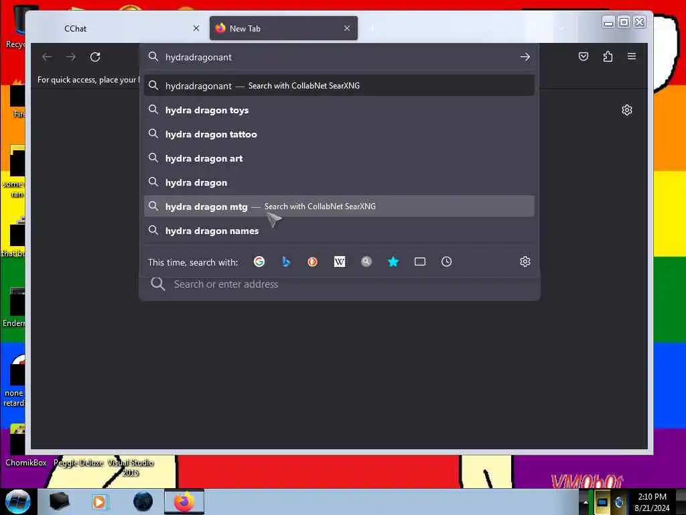The height and width of the screenshot is (515, 686).
Task: Submit URL bar search with Go arrow
Action: (525, 57)
